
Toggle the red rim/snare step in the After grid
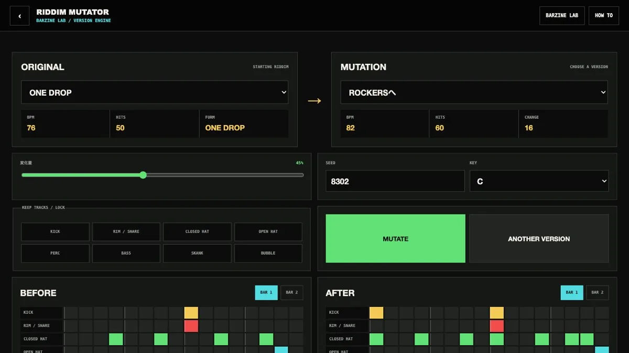[x=497, y=326]
